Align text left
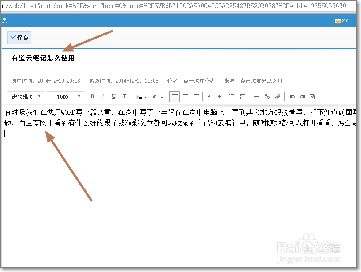The height and width of the screenshot is (272, 361). pos(175,96)
